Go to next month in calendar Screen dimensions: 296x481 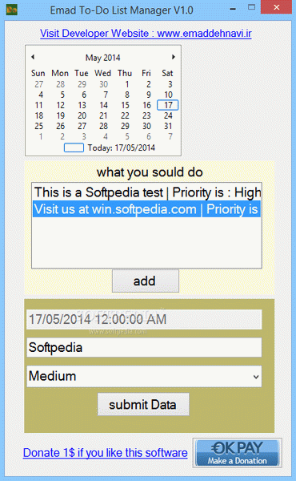coord(174,57)
